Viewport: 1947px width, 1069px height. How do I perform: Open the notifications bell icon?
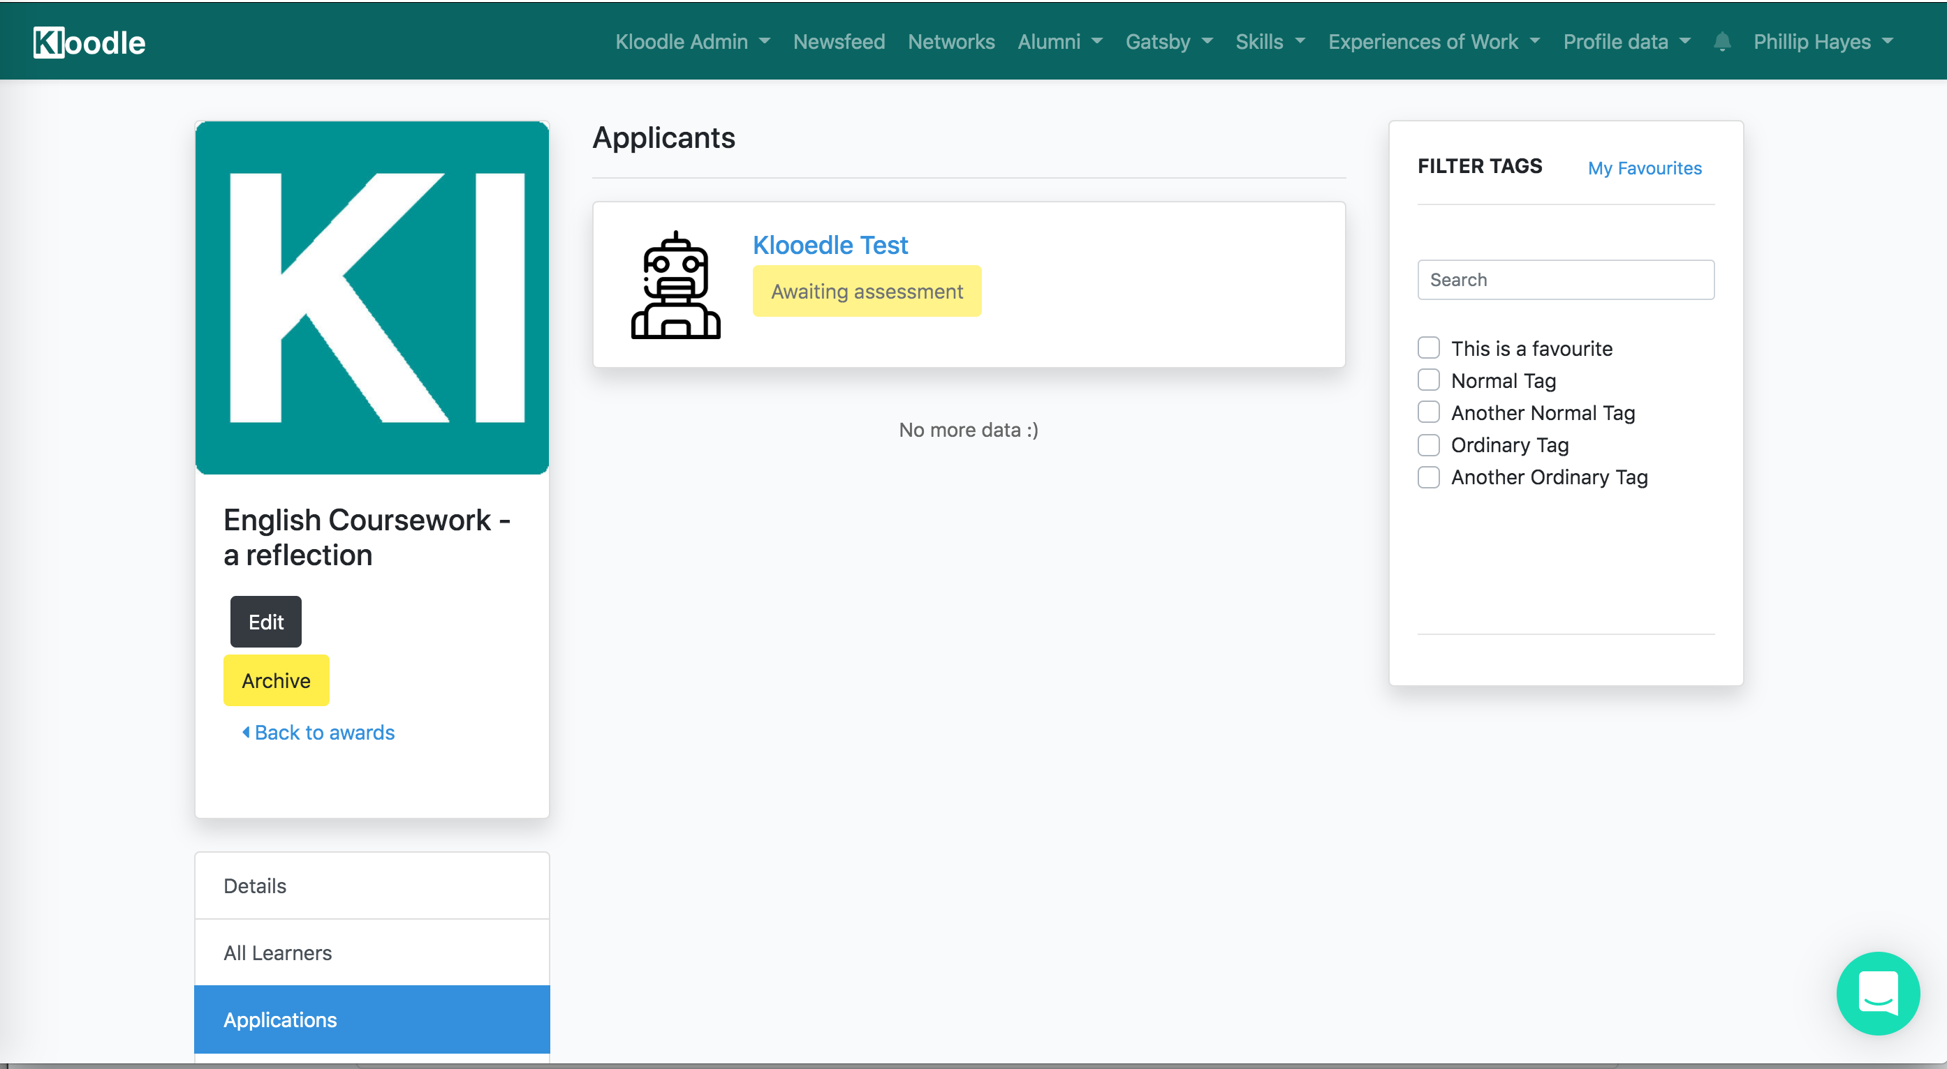[x=1721, y=42]
